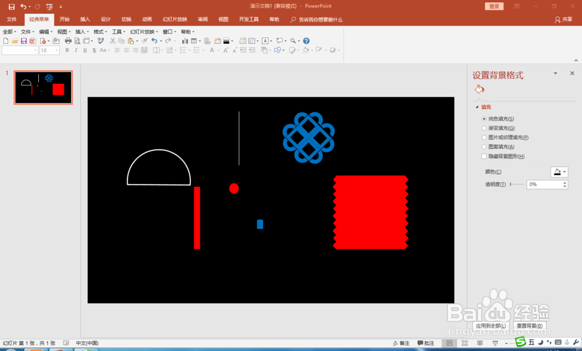582x351 pixels.
Task: Click the Cut scissors icon
Action: click(x=112, y=41)
